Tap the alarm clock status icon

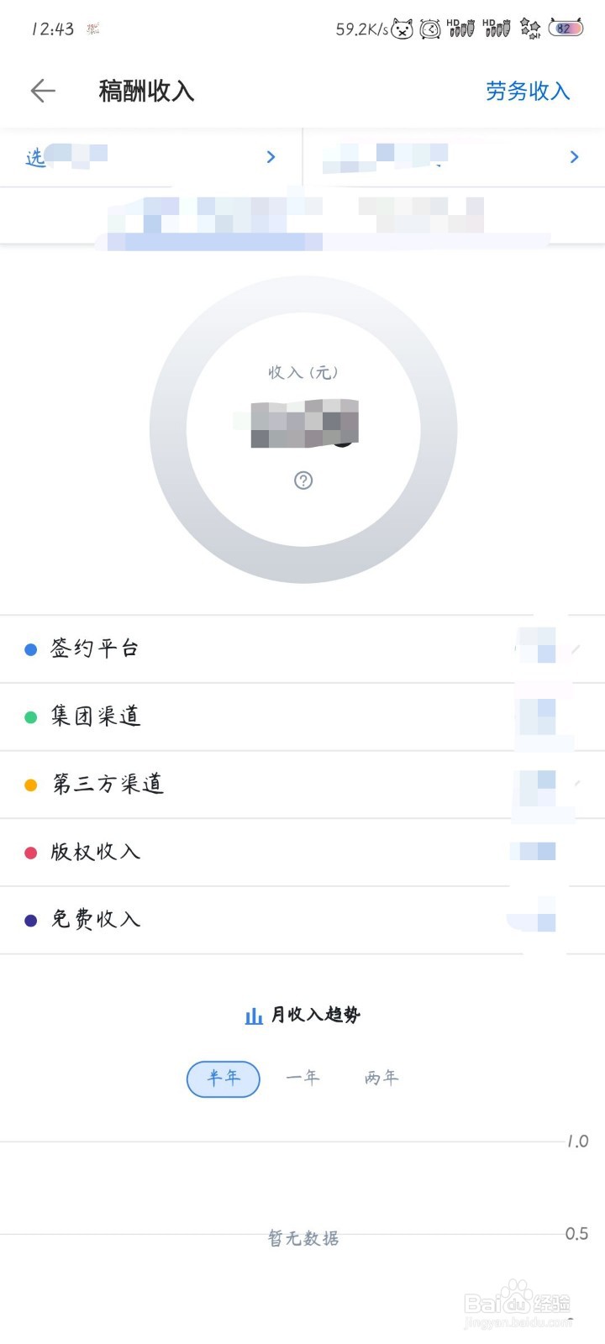pyautogui.click(x=430, y=29)
